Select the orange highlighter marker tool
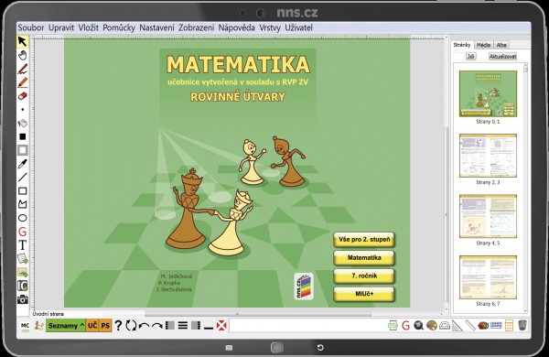549x357 pixels. [22, 82]
